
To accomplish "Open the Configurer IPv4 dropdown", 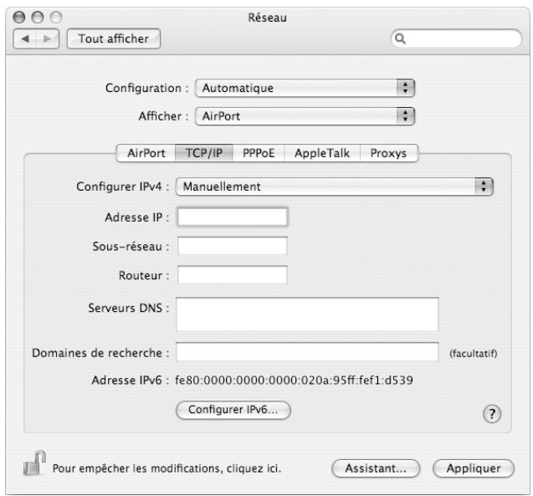I will tap(335, 187).
